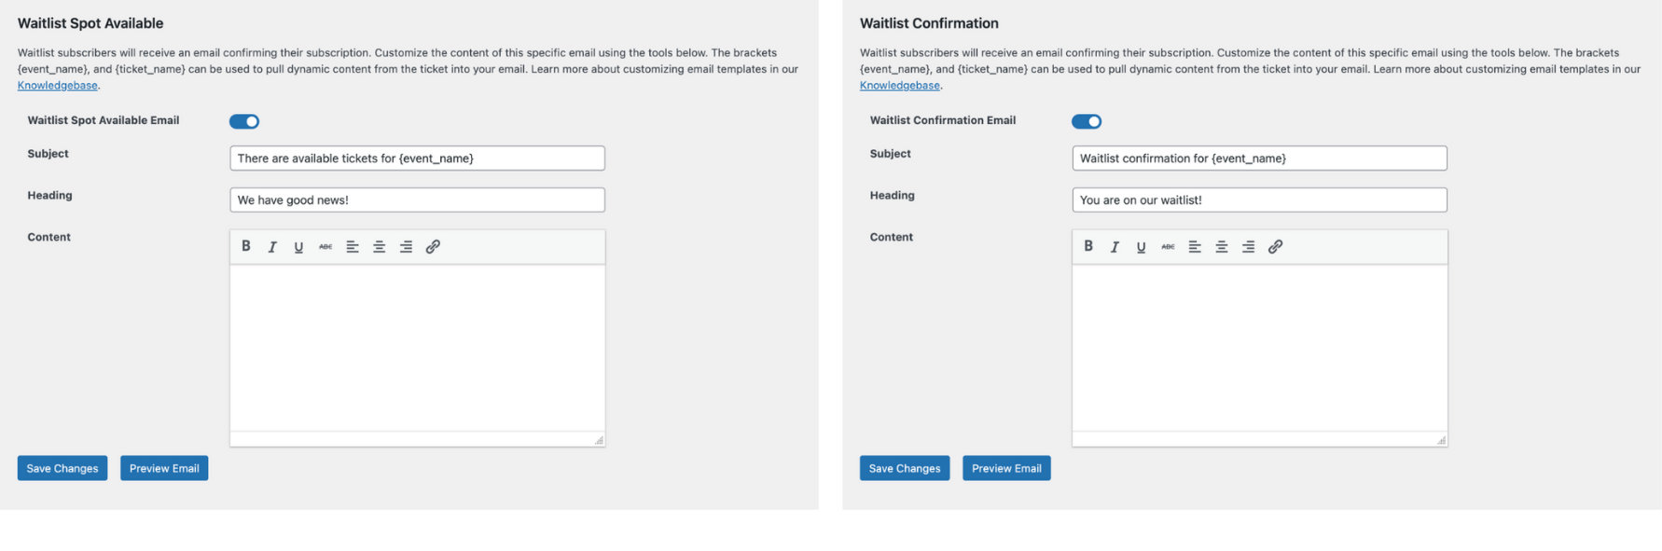This screenshot has height=551, width=1662.
Task: Click Bold icon in Waitlist Confirmation editor
Action: 1088,246
